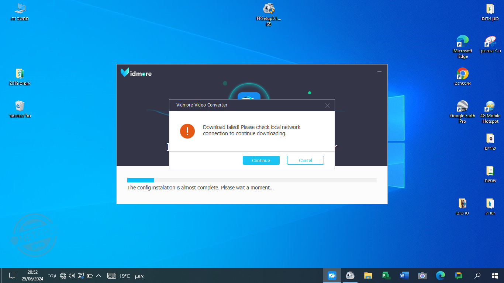
Task: Select the 'config installation is almost complete' status text
Action: 200,188
